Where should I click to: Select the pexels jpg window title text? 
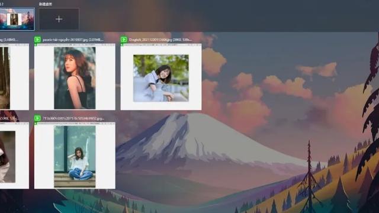(x=73, y=40)
